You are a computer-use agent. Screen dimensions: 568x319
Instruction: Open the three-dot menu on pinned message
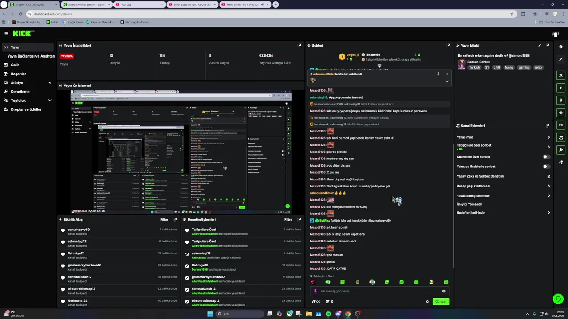[447, 74]
